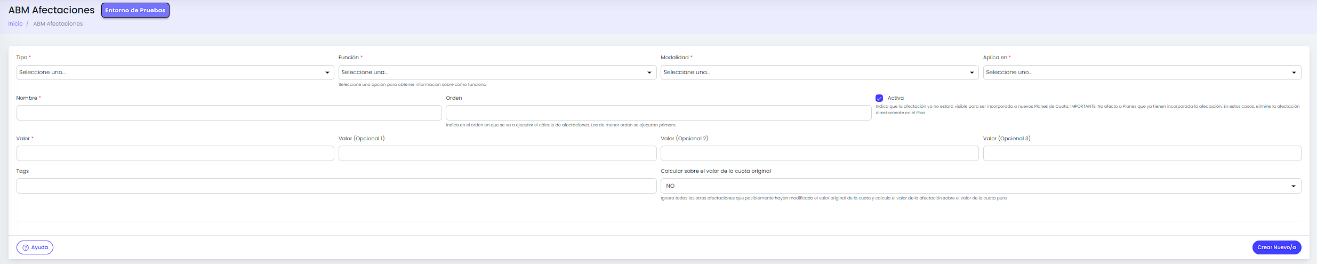Expand Calcular sobre el valor de la cuota original dropdown
The height and width of the screenshot is (264, 1317).
coord(981,186)
